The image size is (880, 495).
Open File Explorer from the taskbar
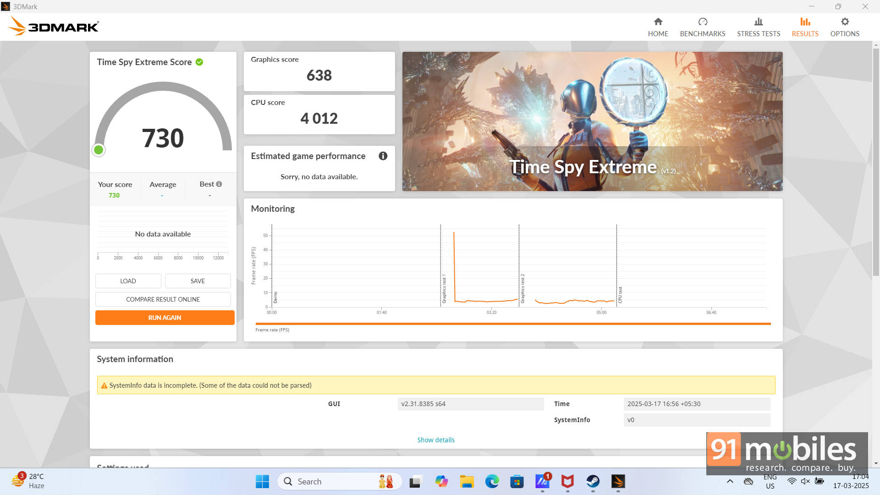(467, 481)
